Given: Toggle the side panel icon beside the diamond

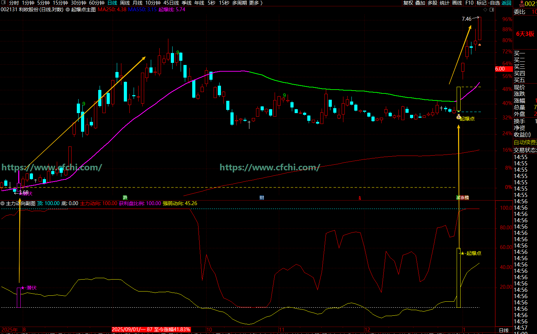Looking at the screenshot, I should tap(492, 9).
